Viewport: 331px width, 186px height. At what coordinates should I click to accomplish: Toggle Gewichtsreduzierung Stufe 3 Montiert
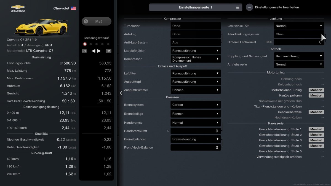[316, 140]
